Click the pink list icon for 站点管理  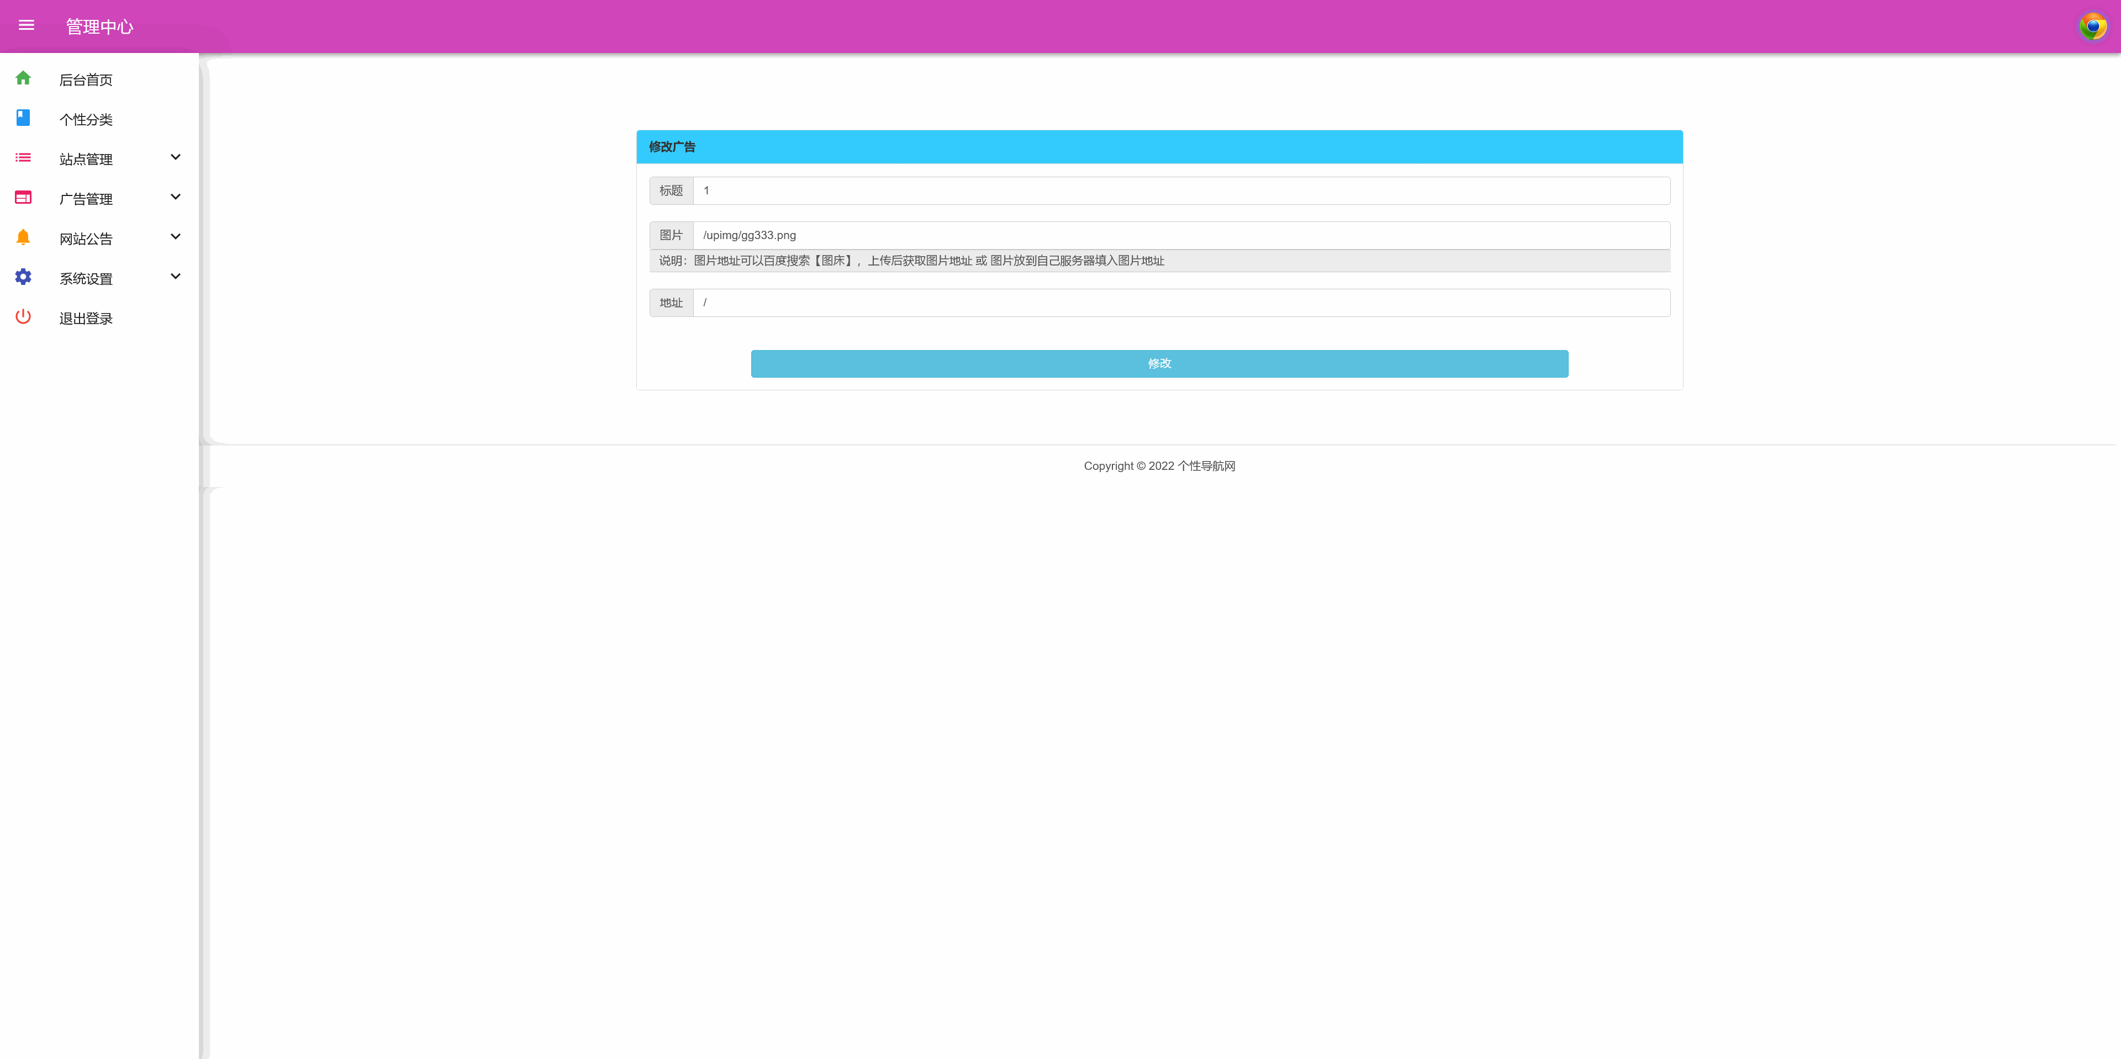pos(23,157)
